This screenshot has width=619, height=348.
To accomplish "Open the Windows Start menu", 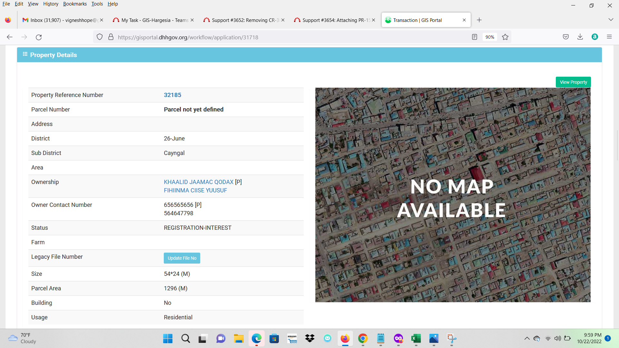I will (168, 338).
